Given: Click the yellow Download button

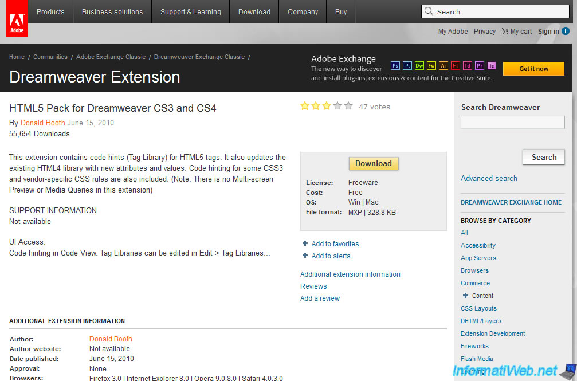Looking at the screenshot, I should click(374, 163).
